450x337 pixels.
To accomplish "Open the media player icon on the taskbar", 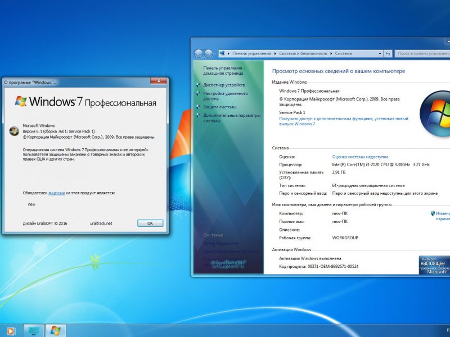I will [10, 331].
